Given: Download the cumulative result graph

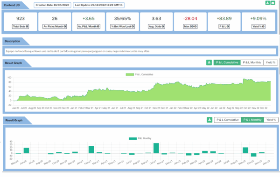Looking at the screenshot, I should [209, 62].
